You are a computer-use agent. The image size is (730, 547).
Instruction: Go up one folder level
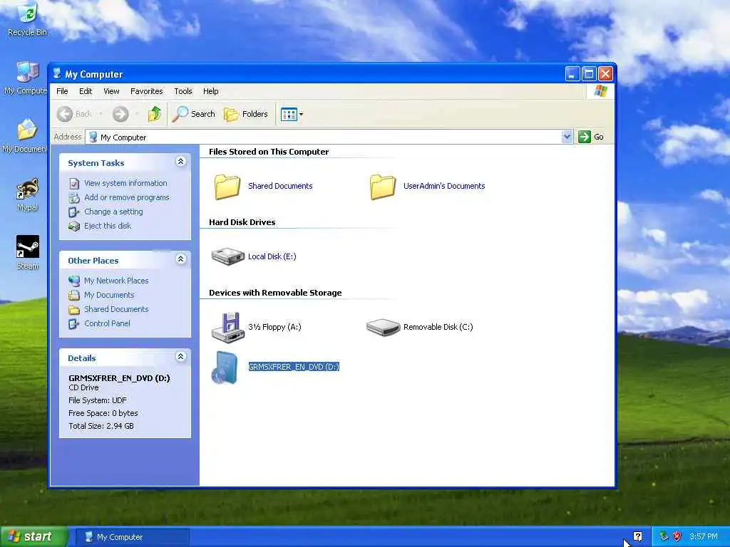coord(154,114)
